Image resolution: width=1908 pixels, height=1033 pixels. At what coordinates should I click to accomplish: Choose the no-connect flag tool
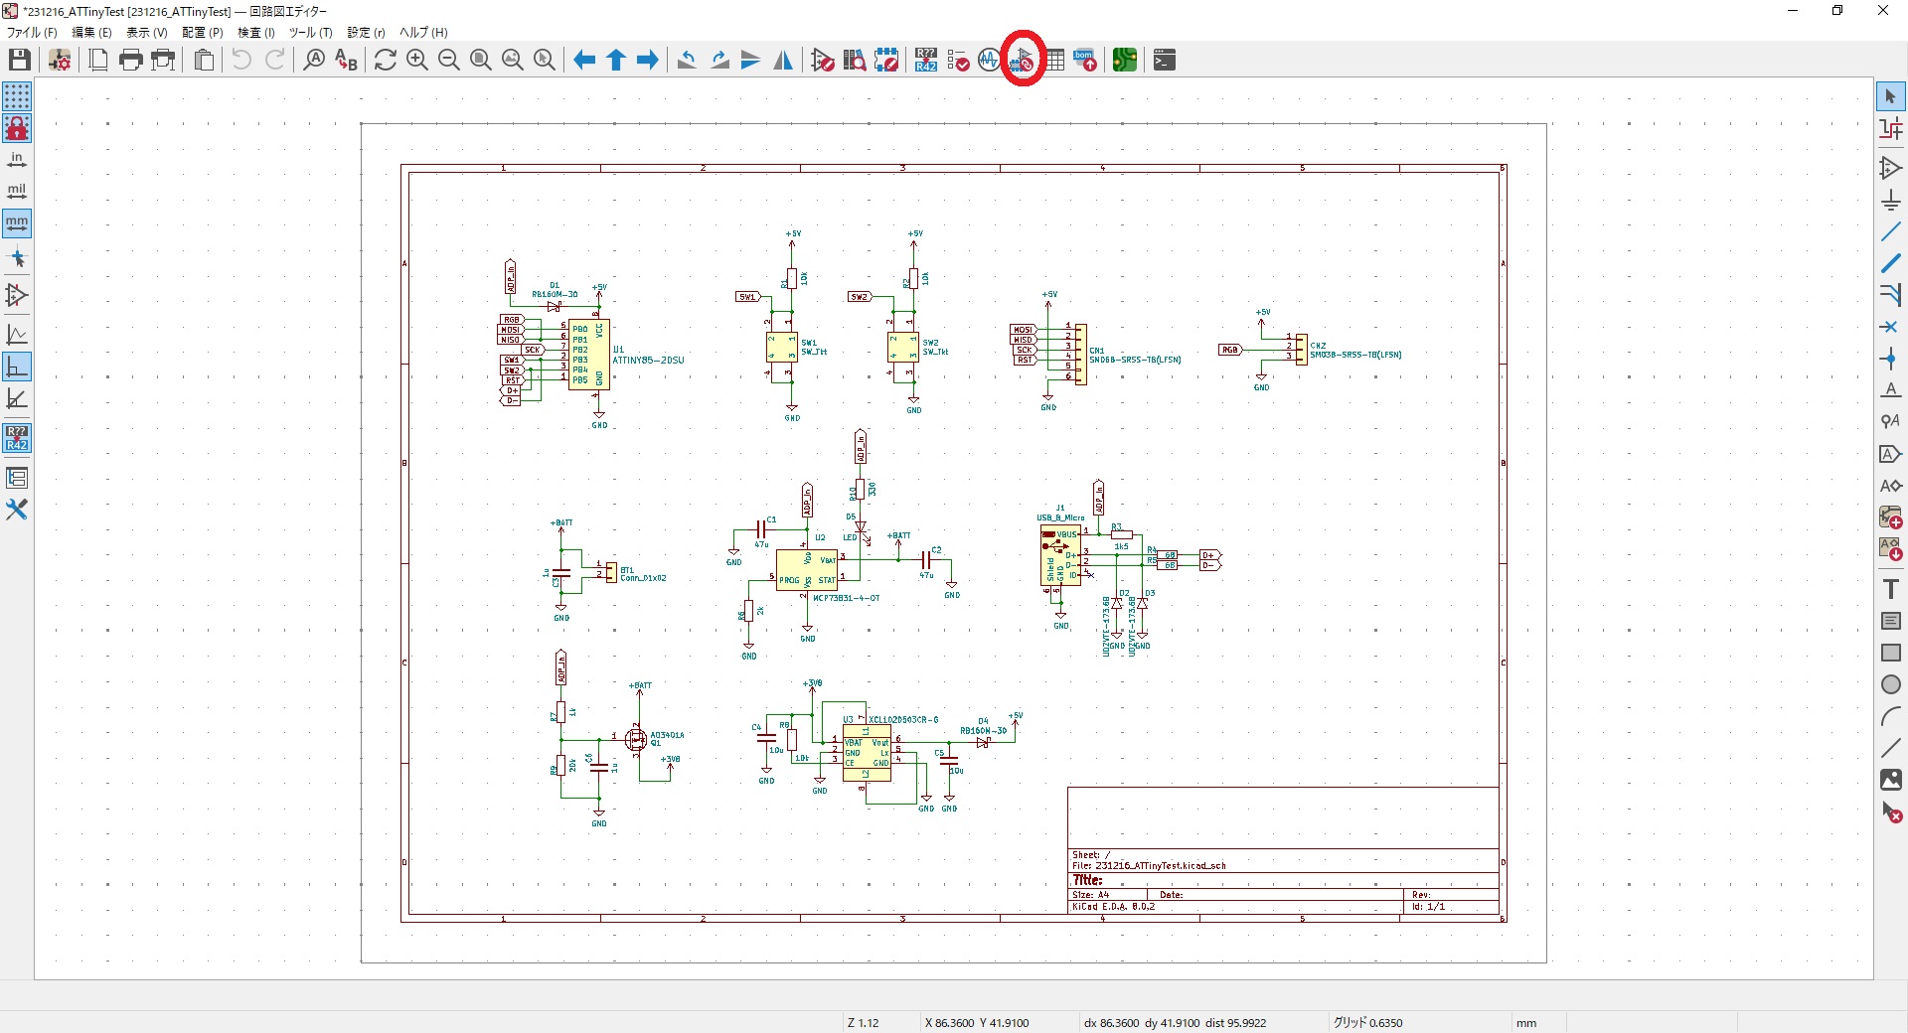click(1890, 327)
